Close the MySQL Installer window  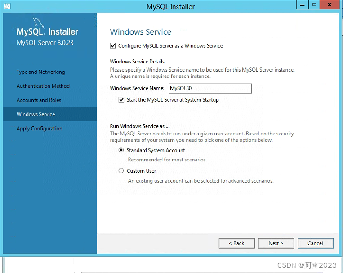coord(330,5)
